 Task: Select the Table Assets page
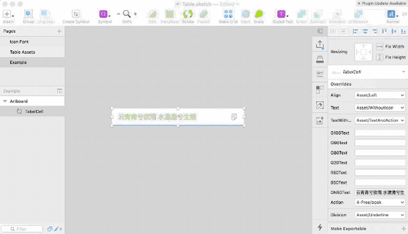pos(33,52)
